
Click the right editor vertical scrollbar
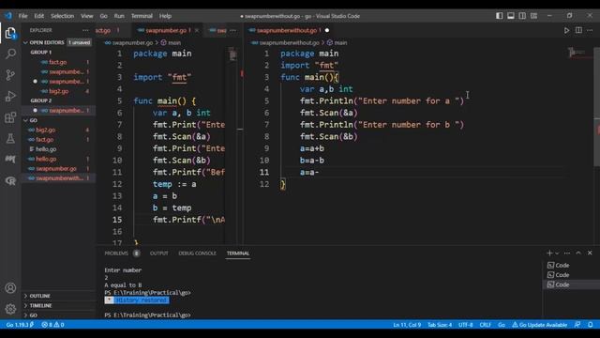597,107
